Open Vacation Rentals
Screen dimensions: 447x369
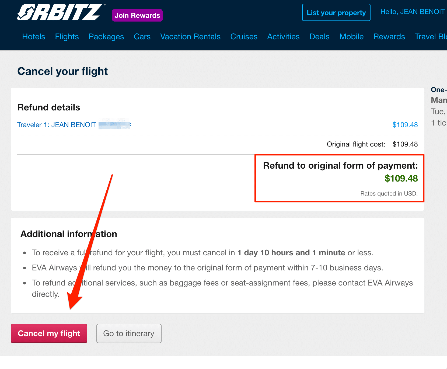point(190,37)
